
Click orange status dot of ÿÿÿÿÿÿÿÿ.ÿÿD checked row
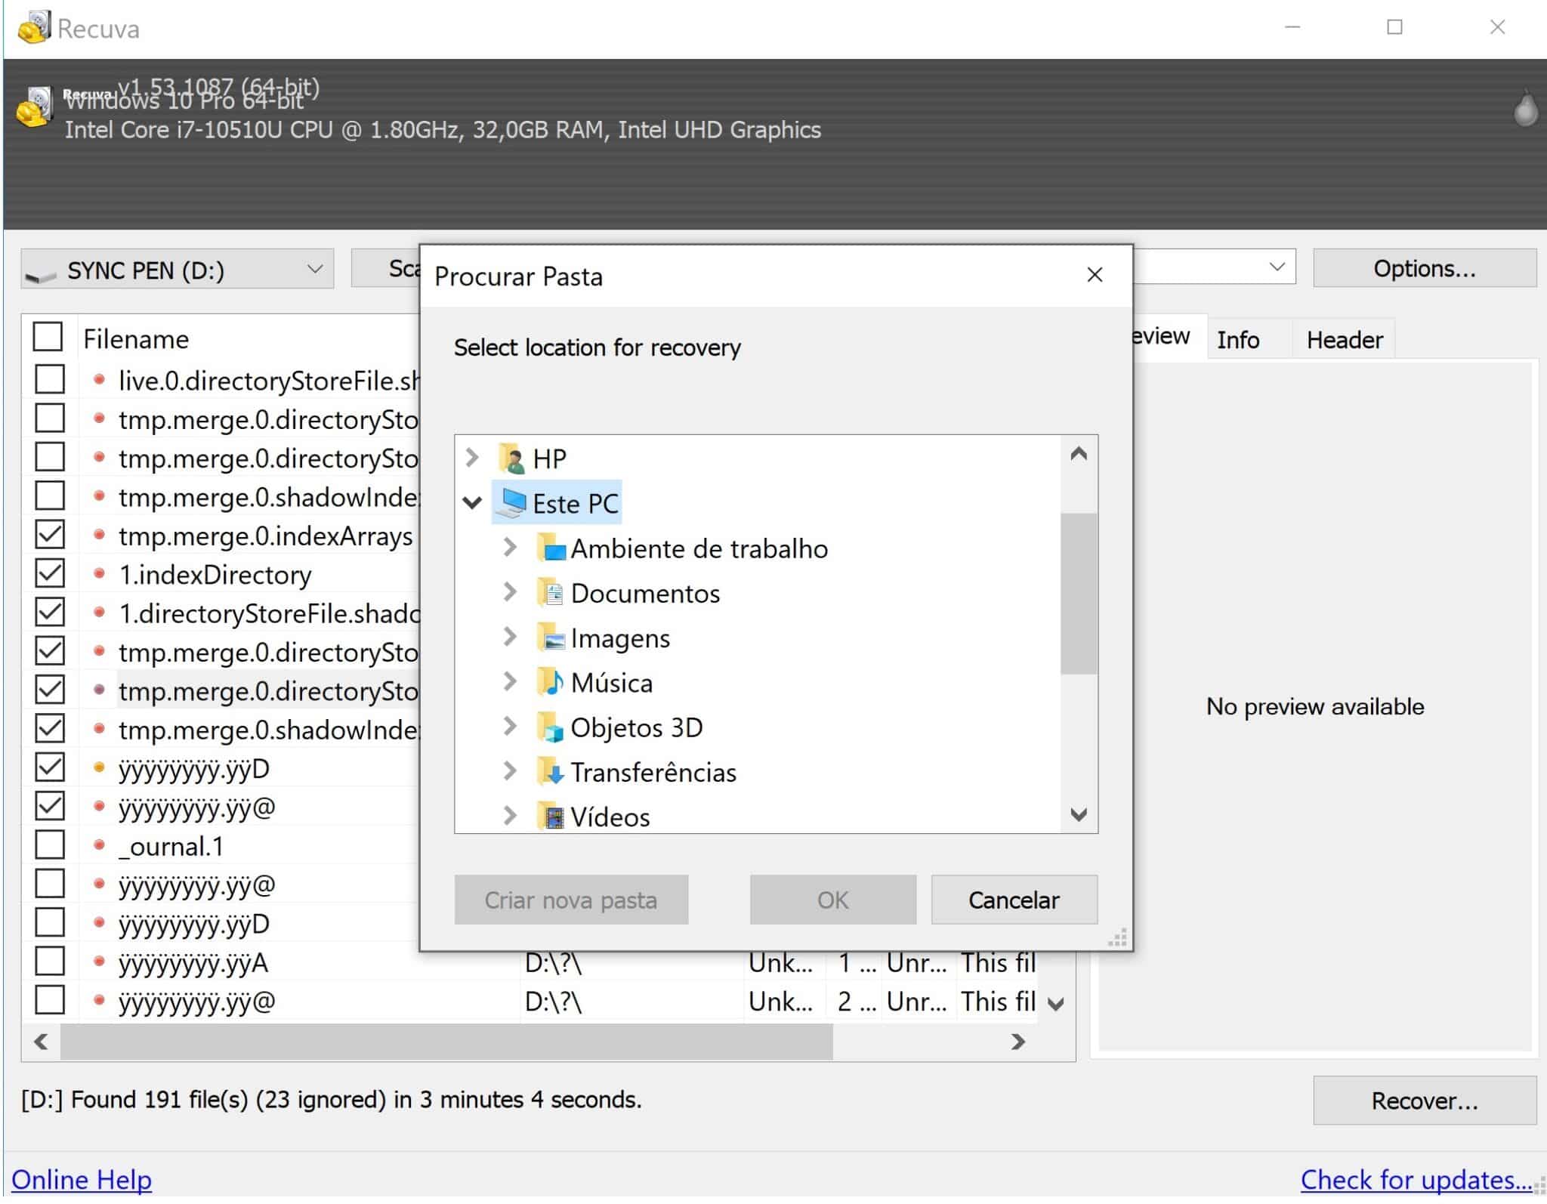[x=99, y=768]
